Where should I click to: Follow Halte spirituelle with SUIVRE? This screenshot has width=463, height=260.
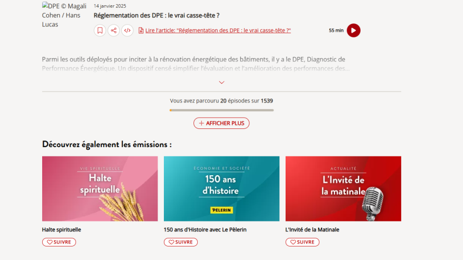point(59,242)
